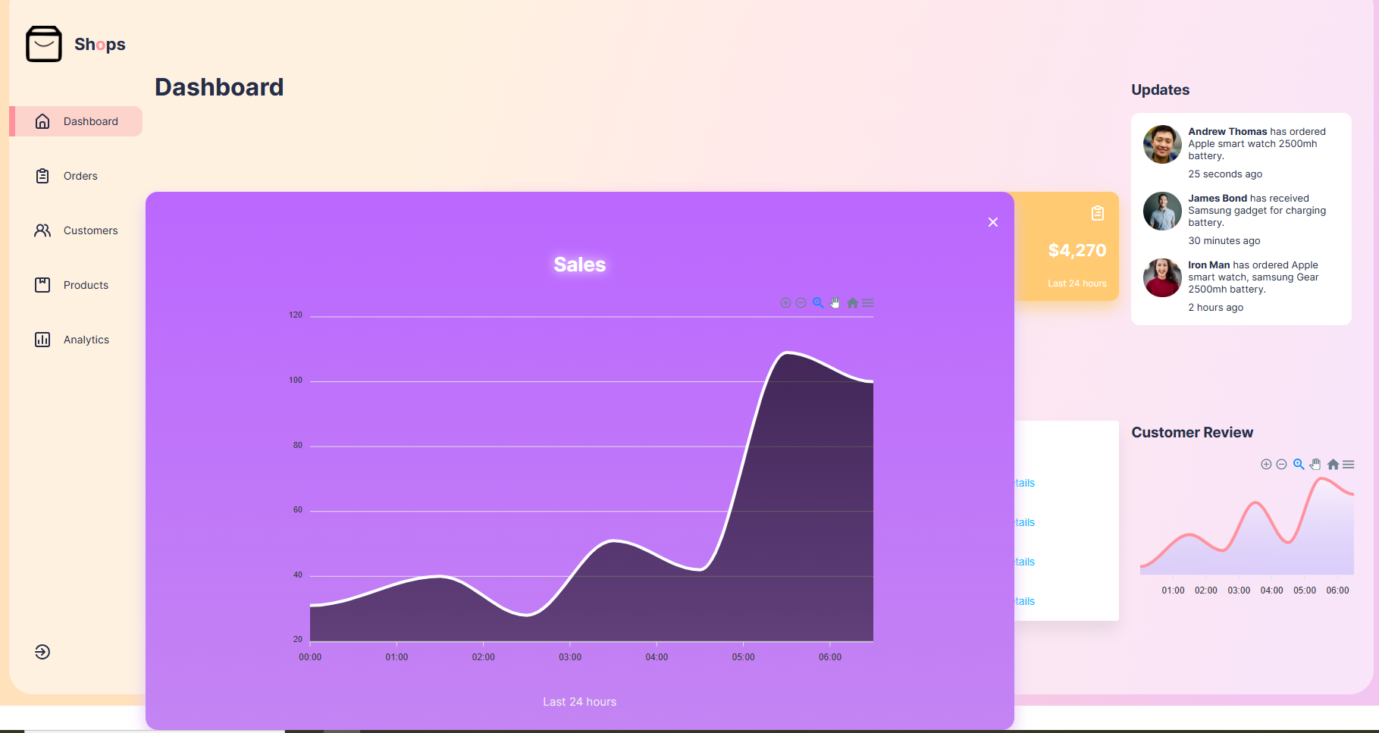The image size is (1379, 733).
Task: Click the $4,270 amount value
Action: coord(1077,250)
